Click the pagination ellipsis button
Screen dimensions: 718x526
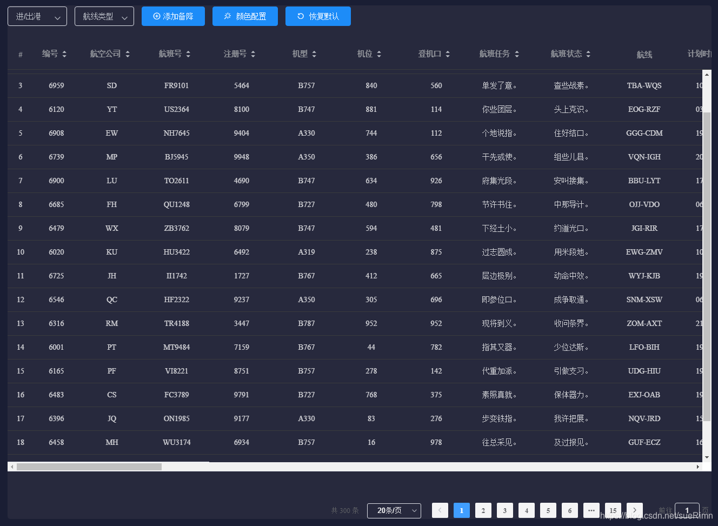[x=591, y=510]
